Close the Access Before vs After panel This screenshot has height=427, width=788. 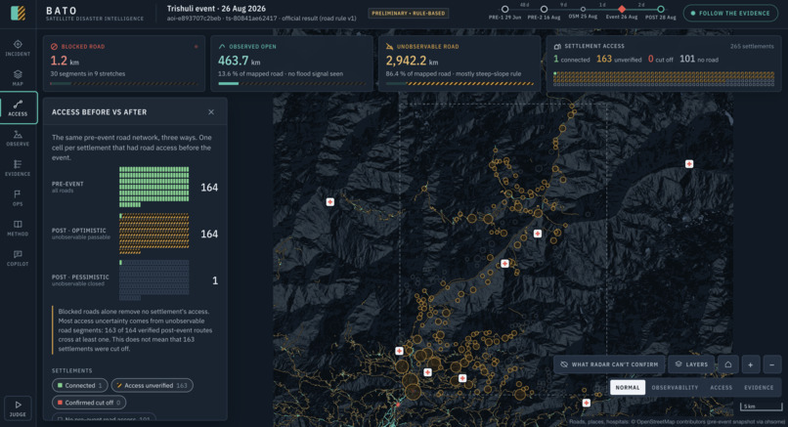[x=211, y=112]
